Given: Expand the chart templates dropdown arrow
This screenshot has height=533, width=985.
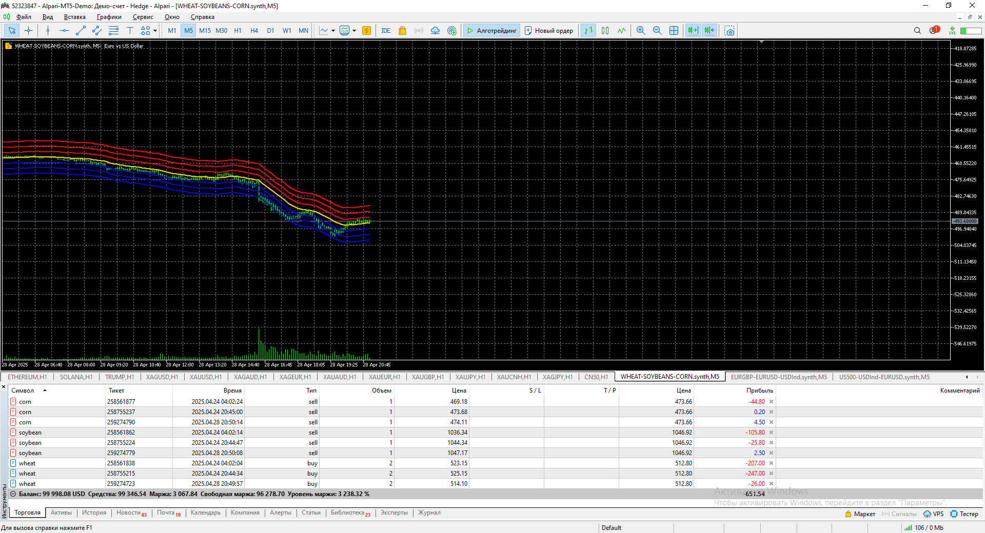Looking at the screenshot, I should (x=354, y=31).
